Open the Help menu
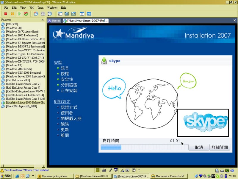The height and width of the screenshot is (179, 238). [x=64, y=8]
